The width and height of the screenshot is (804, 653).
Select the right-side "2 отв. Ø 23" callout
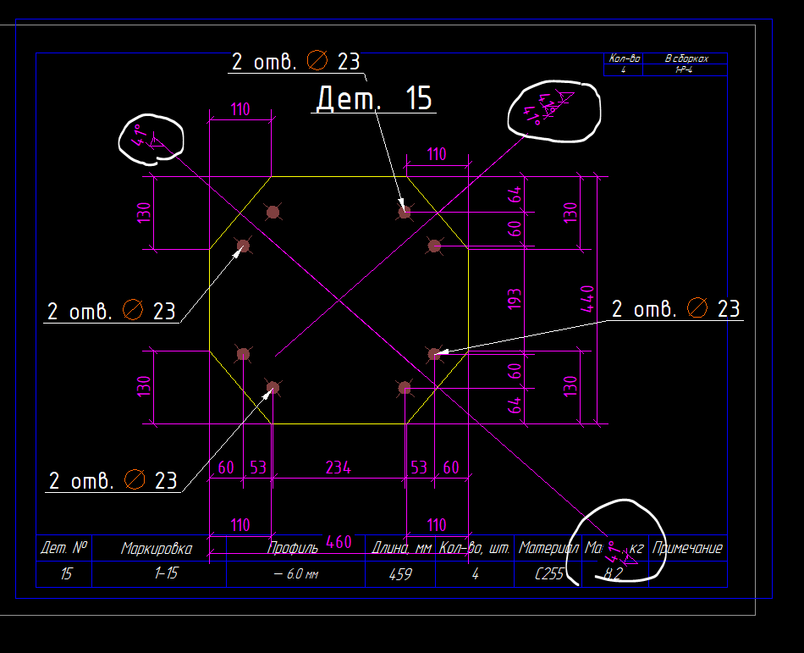point(675,309)
